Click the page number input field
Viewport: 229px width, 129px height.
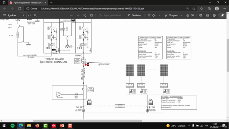click(x=23, y=15)
